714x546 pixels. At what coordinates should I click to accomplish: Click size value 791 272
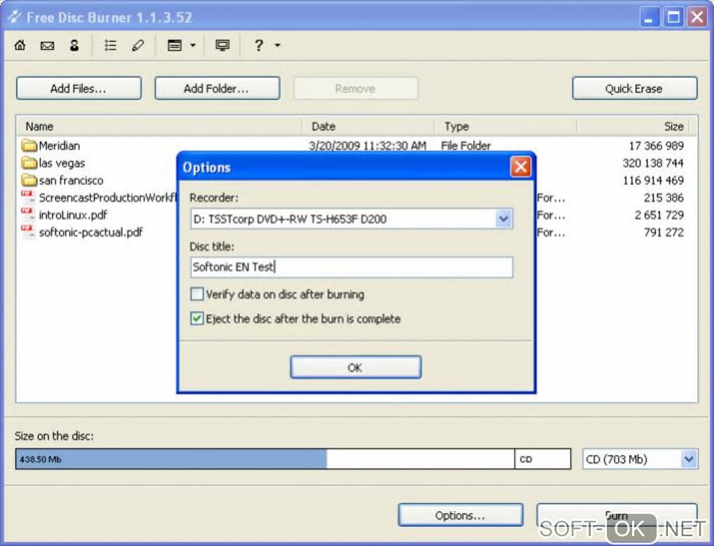664,232
